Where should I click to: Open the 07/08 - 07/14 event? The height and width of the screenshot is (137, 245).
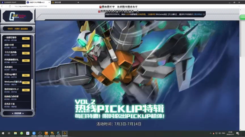pyautogui.click(x=17, y=61)
